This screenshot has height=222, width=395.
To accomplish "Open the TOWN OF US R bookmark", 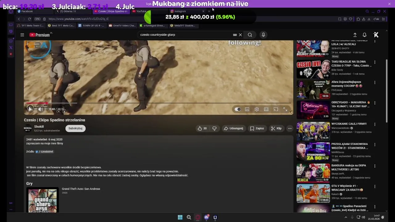I will click(x=91, y=26).
